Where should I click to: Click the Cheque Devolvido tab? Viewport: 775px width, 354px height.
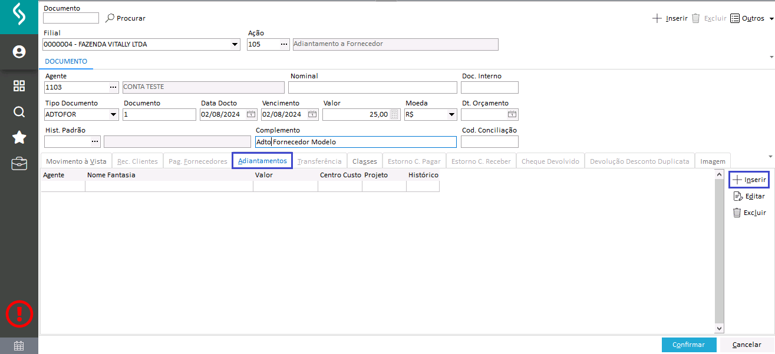tap(550, 161)
